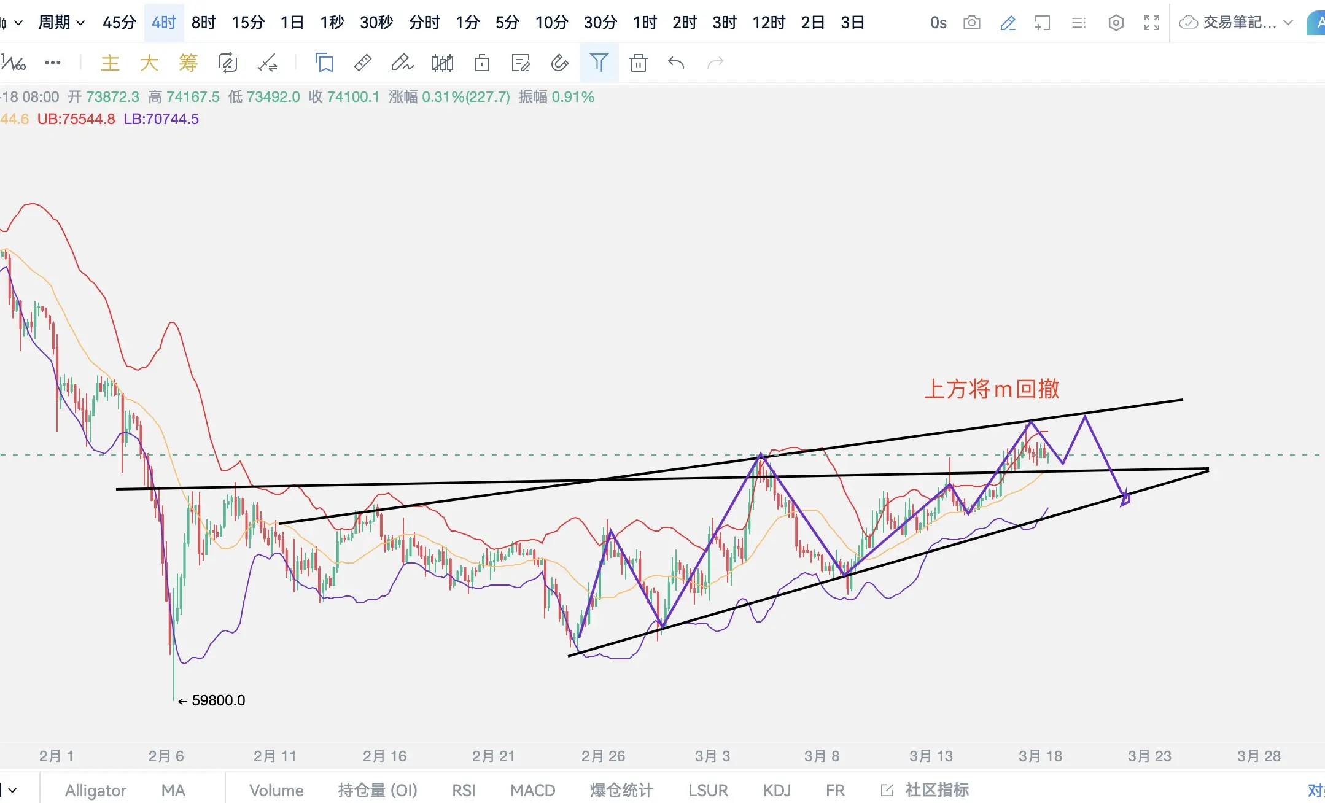Toggle the magnet snap mode
This screenshot has width=1325, height=803.
pyautogui.click(x=559, y=63)
